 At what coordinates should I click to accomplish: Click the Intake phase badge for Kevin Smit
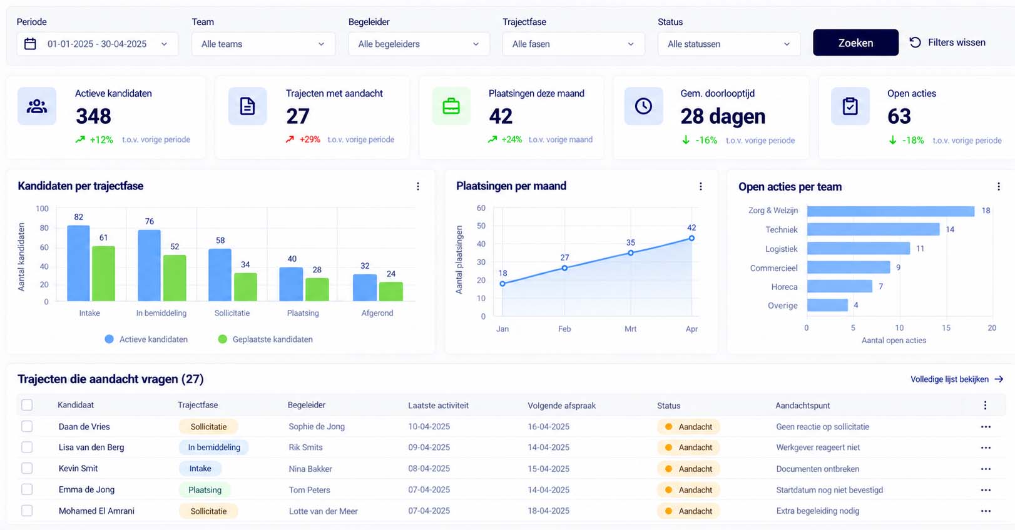click(x=200, y=469)
